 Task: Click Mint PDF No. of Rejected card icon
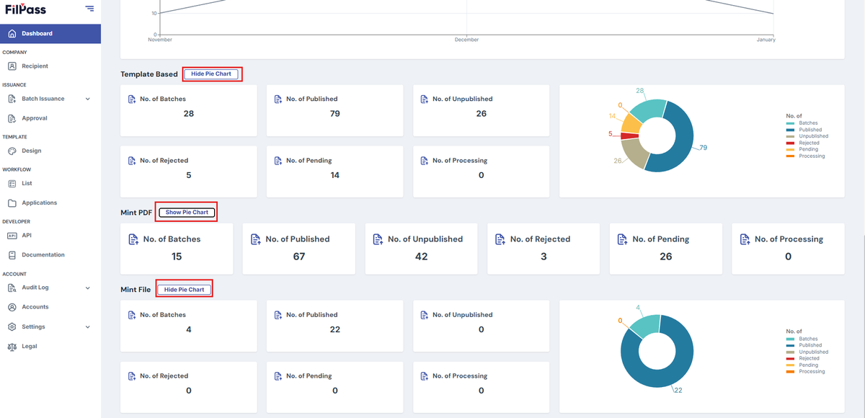pos(500,239)
